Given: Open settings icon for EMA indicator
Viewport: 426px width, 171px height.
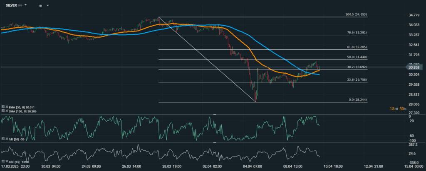Looking at the screenshot, I should (x=2, y=106).
